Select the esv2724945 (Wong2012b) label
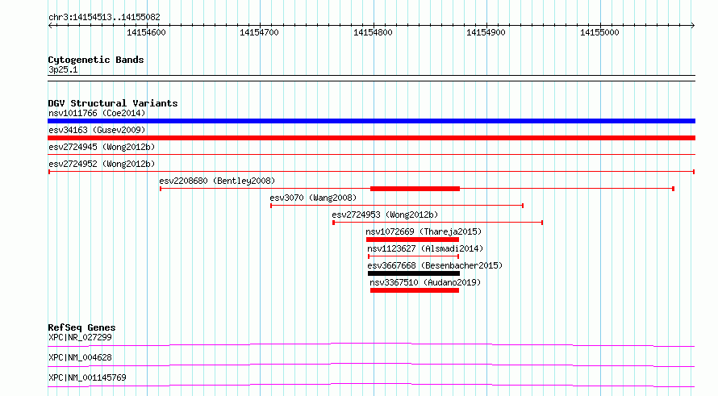Screen dimensions: 718x396 (x=102, y=147)
